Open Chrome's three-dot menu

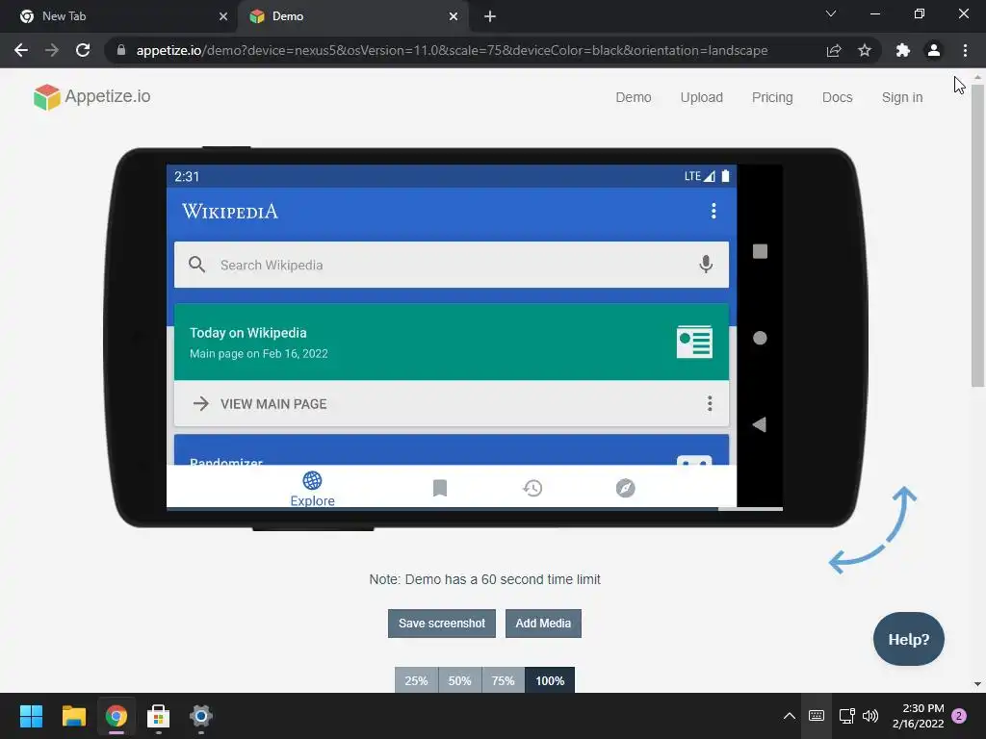pyautogui.click(x=965, y=50)
